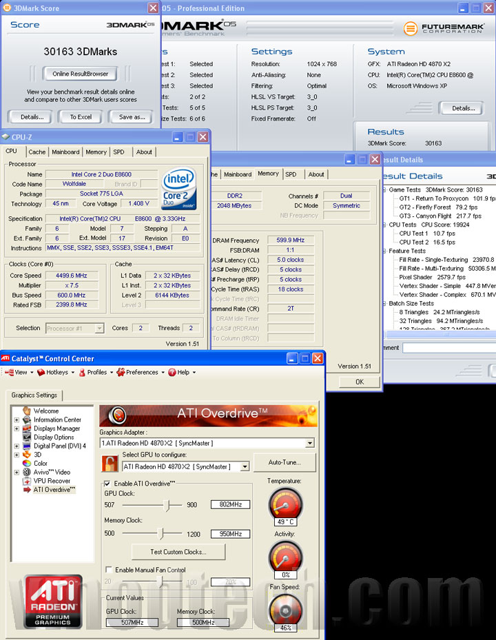Click the Color settings icon in tree
Image resolution: width=496 pixels, height=640 pixels.
(27, 463)
